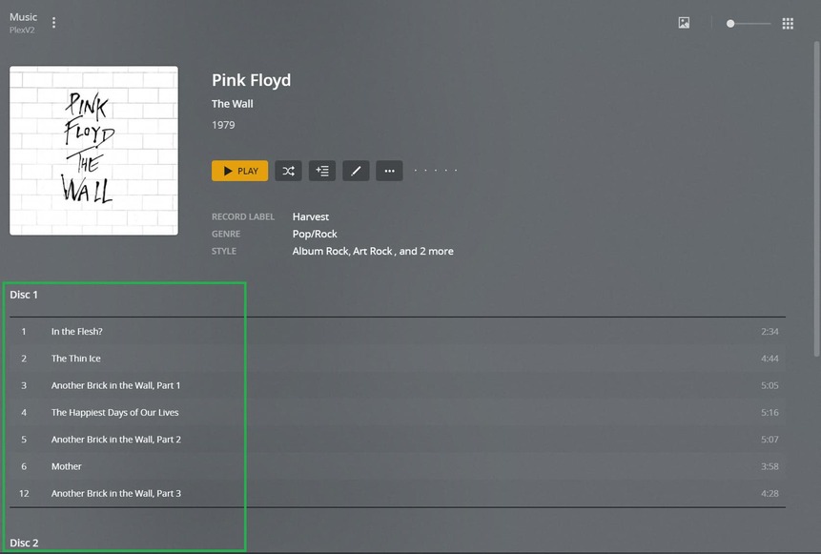Open the Art Rock style link
This screenshot has height=554, width=821.
point(372,252)
